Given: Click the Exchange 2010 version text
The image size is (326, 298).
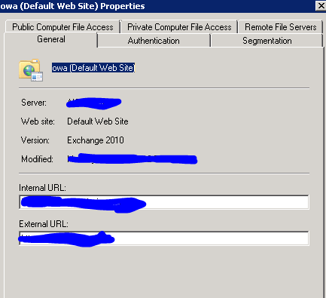Looking at the screenshot, I should coord(96,140).
